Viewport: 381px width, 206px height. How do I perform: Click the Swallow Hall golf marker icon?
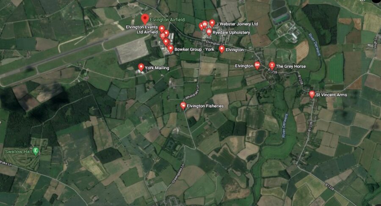pyautogui.click(x=36, y=151)
